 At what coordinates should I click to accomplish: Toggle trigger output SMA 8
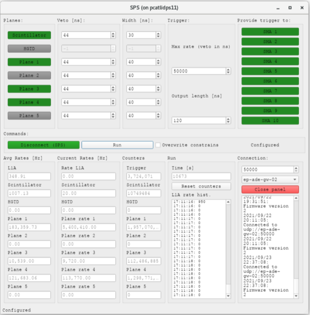coord(270,101)
